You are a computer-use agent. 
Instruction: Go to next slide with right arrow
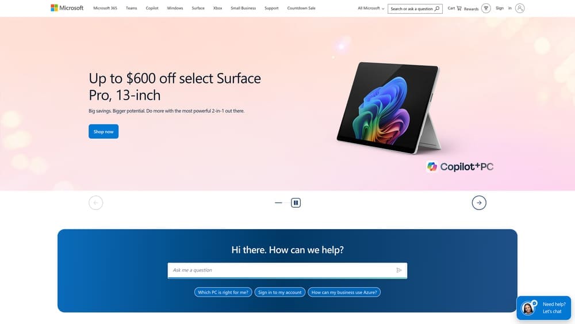[x=479, y=203]
